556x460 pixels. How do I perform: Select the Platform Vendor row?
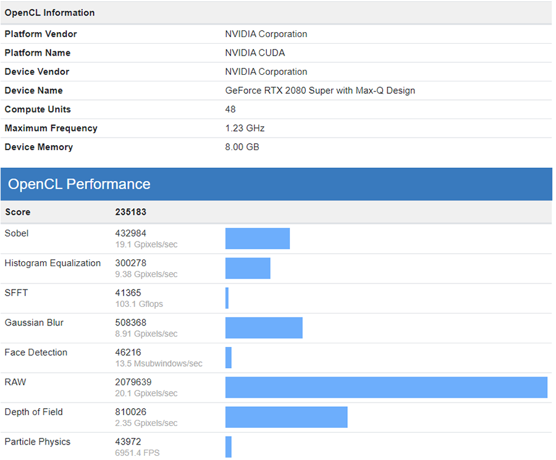40,34
